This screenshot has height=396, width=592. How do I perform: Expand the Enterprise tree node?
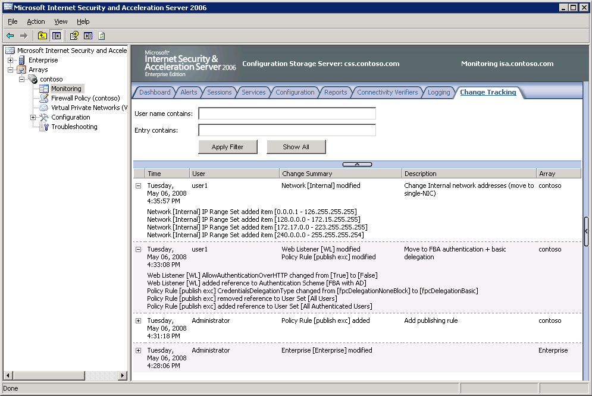pos(10,60)
